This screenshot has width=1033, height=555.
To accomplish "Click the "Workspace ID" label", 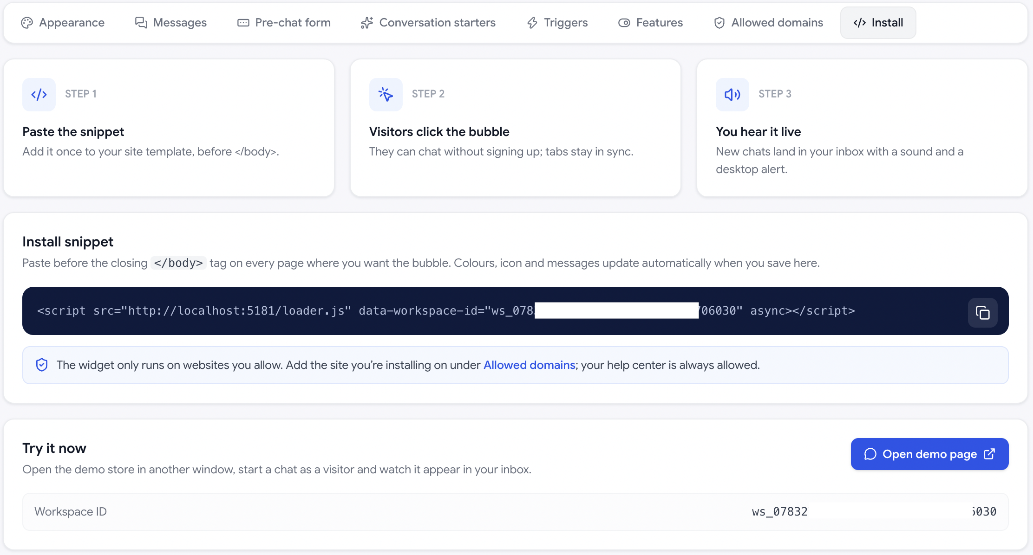I will coord(71,511).
